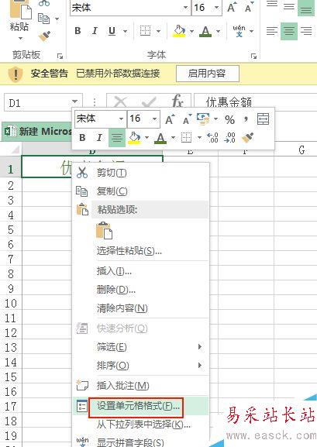Toggle ribbon Center alignment
Image resolution: width=317 pixels, height=447 pixels.
289,31
